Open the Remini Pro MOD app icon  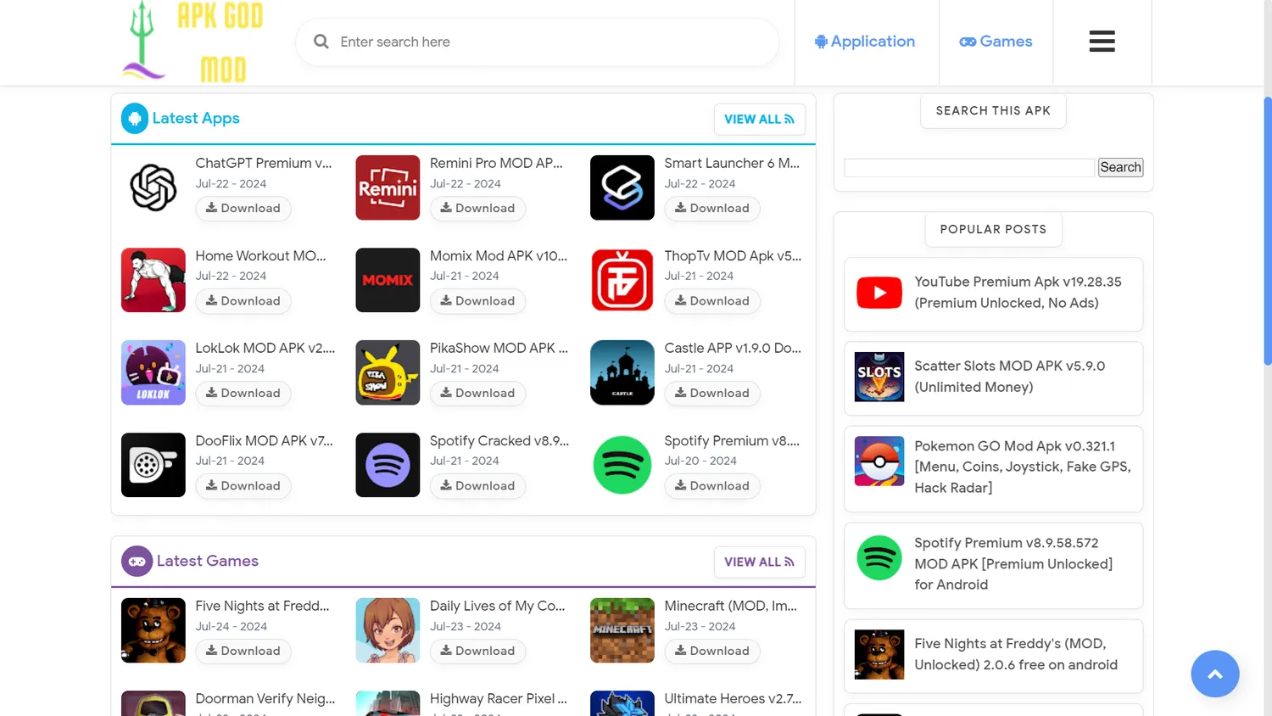point(388,187)
